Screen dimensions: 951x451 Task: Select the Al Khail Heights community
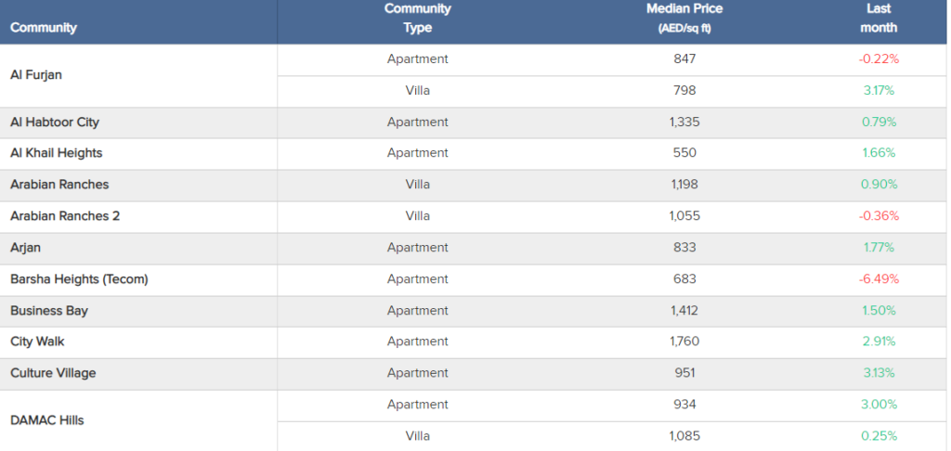(x=57, y=153)
